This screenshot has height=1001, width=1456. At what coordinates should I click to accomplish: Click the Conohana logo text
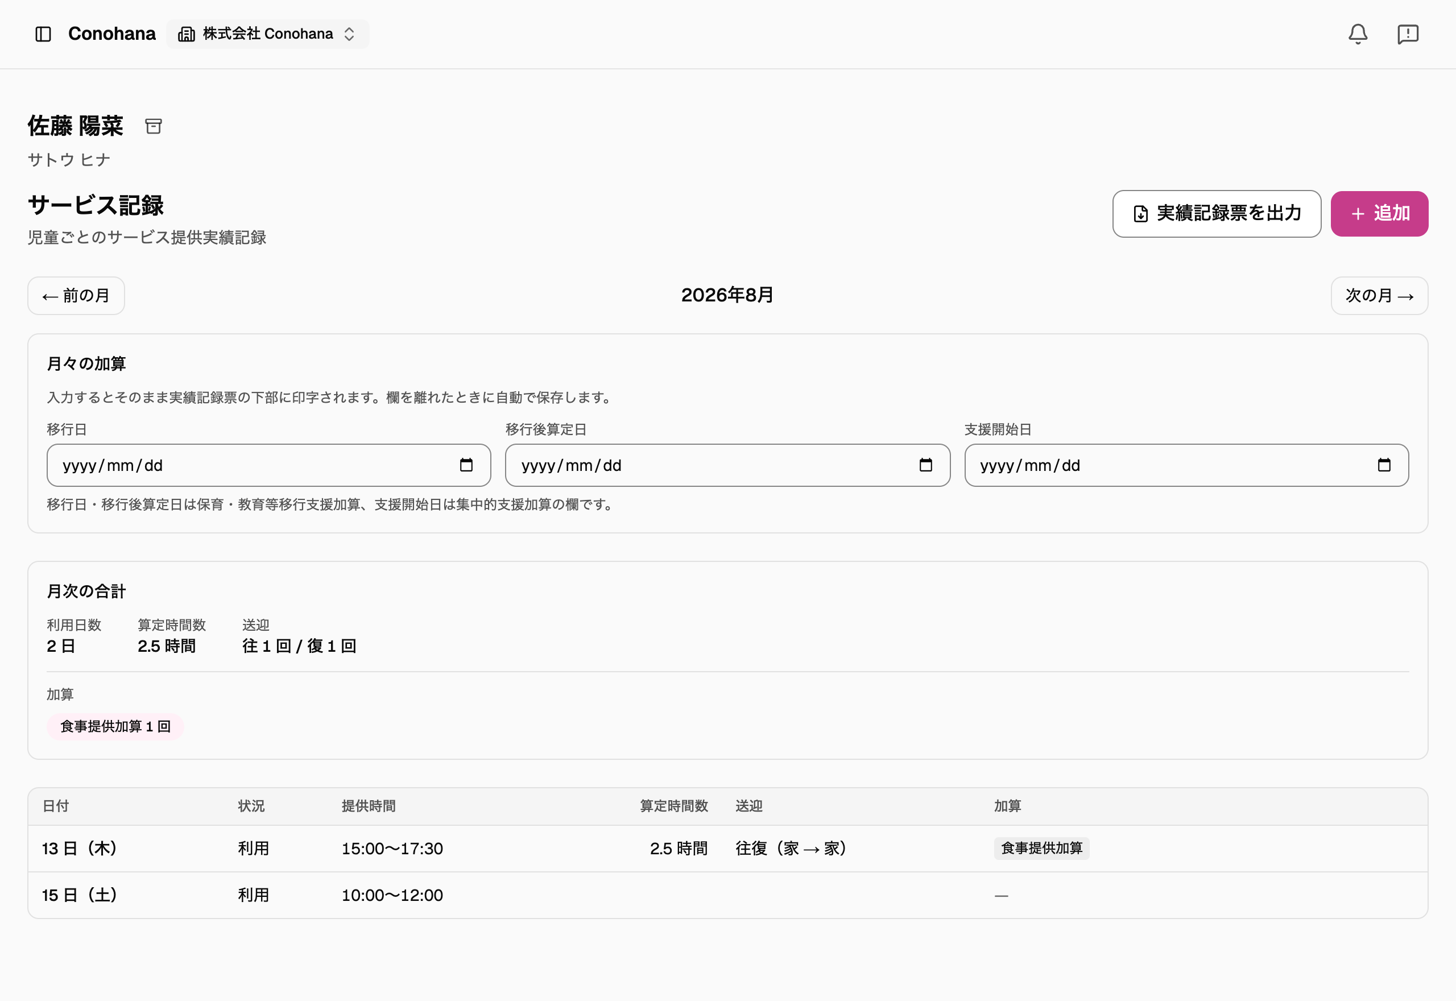pos(111,34)
